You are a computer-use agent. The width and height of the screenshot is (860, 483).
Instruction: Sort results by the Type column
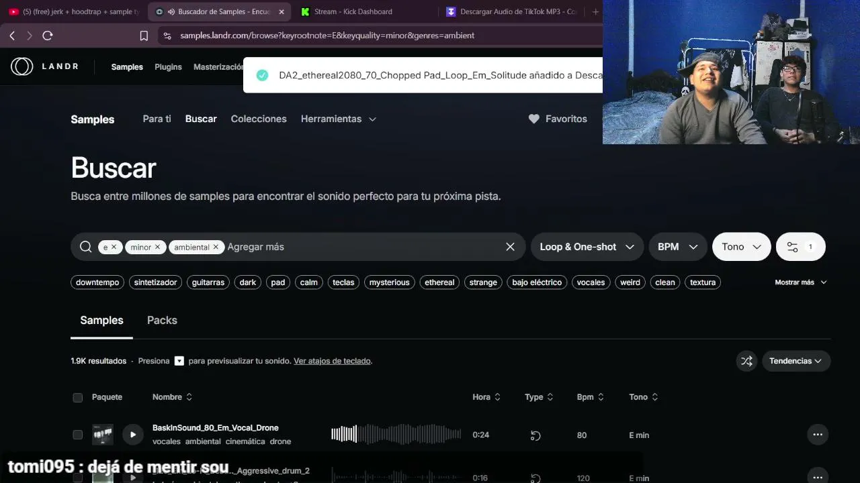(x=539, y=397)
